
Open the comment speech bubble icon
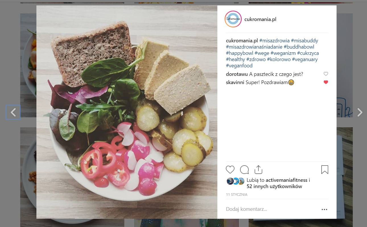(x=244, y=170)
